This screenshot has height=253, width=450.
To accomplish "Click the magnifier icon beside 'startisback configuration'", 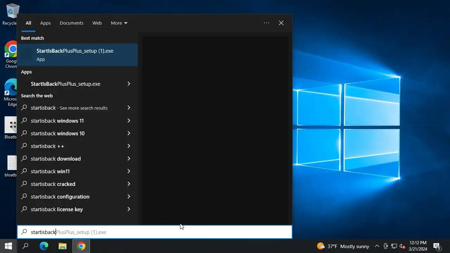I will point(24,196).
